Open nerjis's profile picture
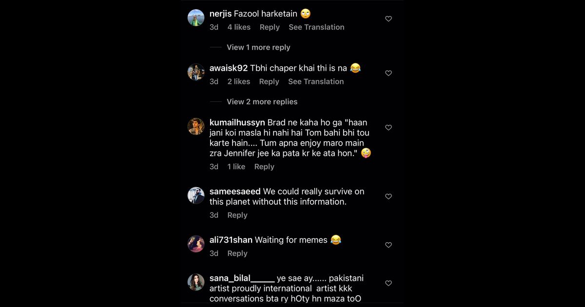The image size is (585, 307). click(x=196, y=18)
